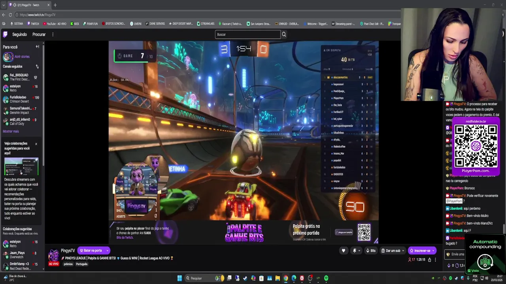
Task: Close the PingysTV browser tab
Action: 49,5
